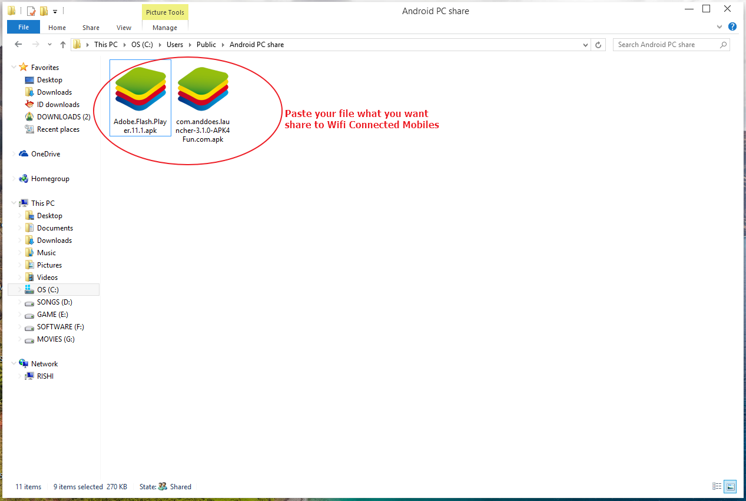Open Desktop under This PC

49,216
